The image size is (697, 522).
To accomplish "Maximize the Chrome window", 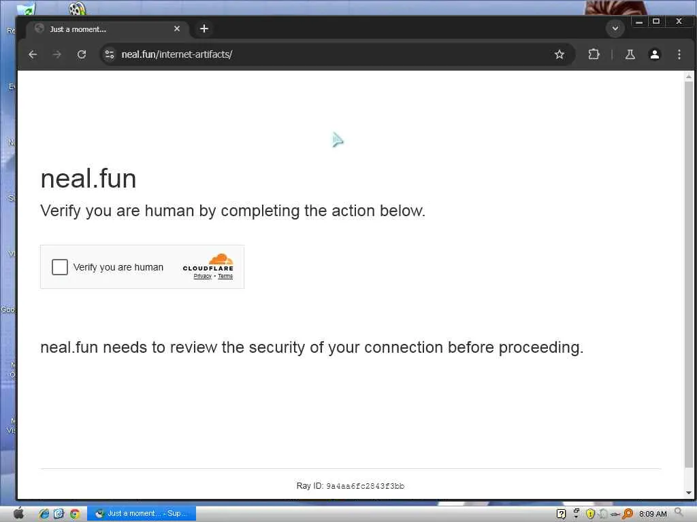I will [x=656, y=21].
